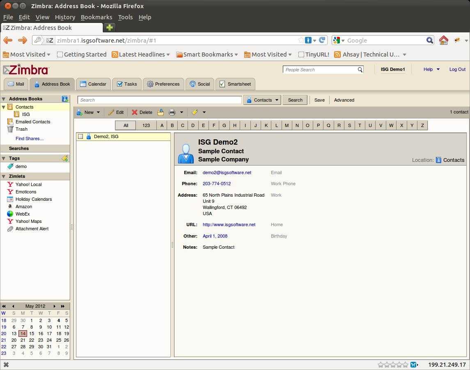Open the Firefox History menu
Viewport: 470px width, 370px height.
click(65, 17)
